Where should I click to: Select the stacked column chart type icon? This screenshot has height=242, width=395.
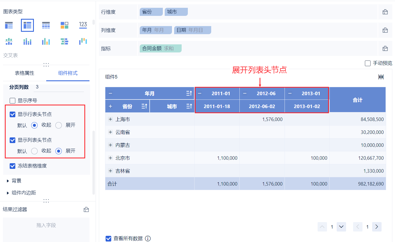click(x=27, y=42)
